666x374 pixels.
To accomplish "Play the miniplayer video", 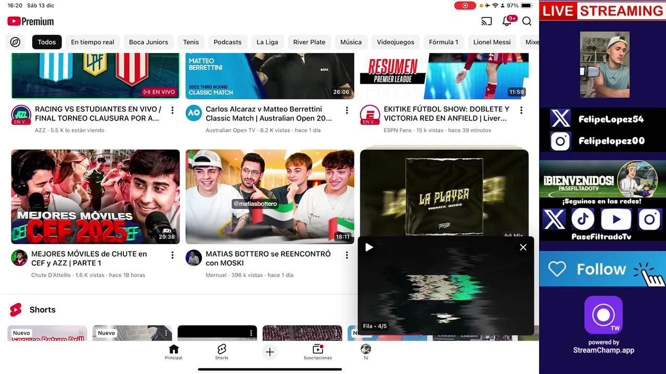I will [x=369, y=247].
